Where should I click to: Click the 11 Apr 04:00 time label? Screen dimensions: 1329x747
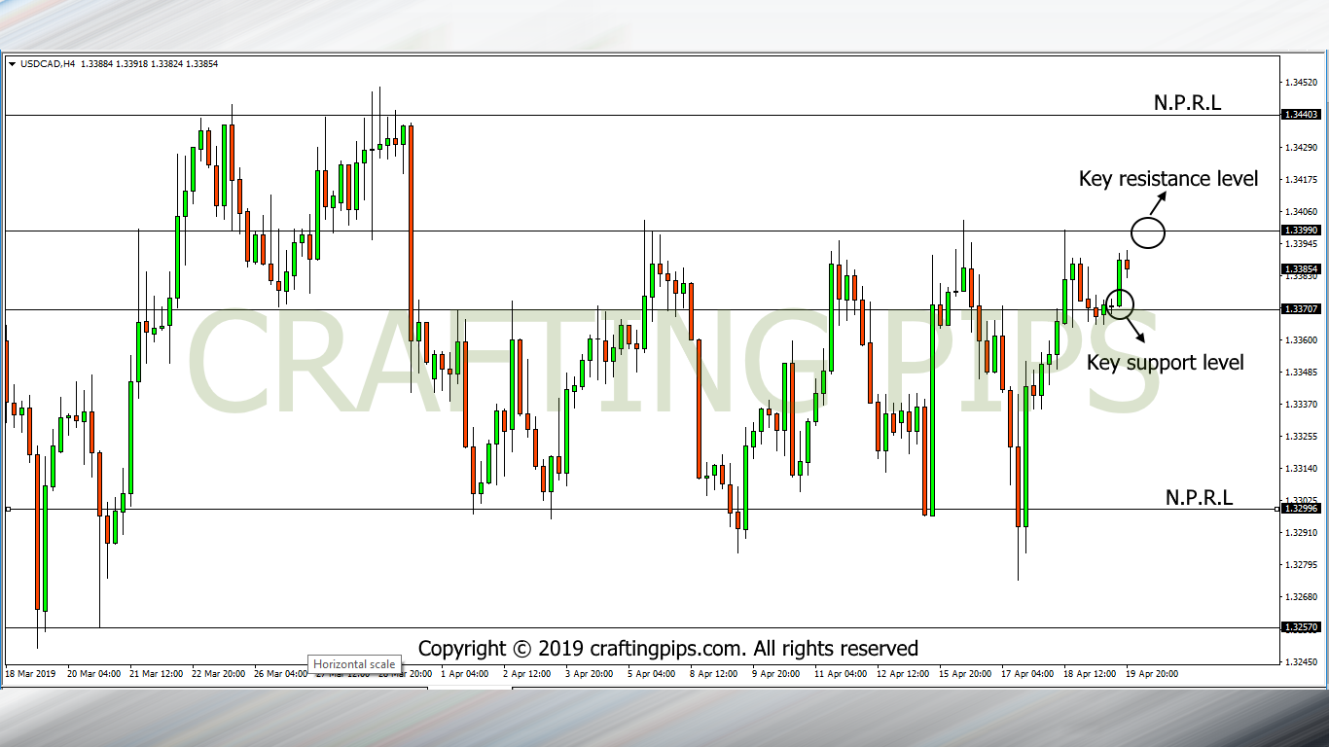tap(841, 673)
